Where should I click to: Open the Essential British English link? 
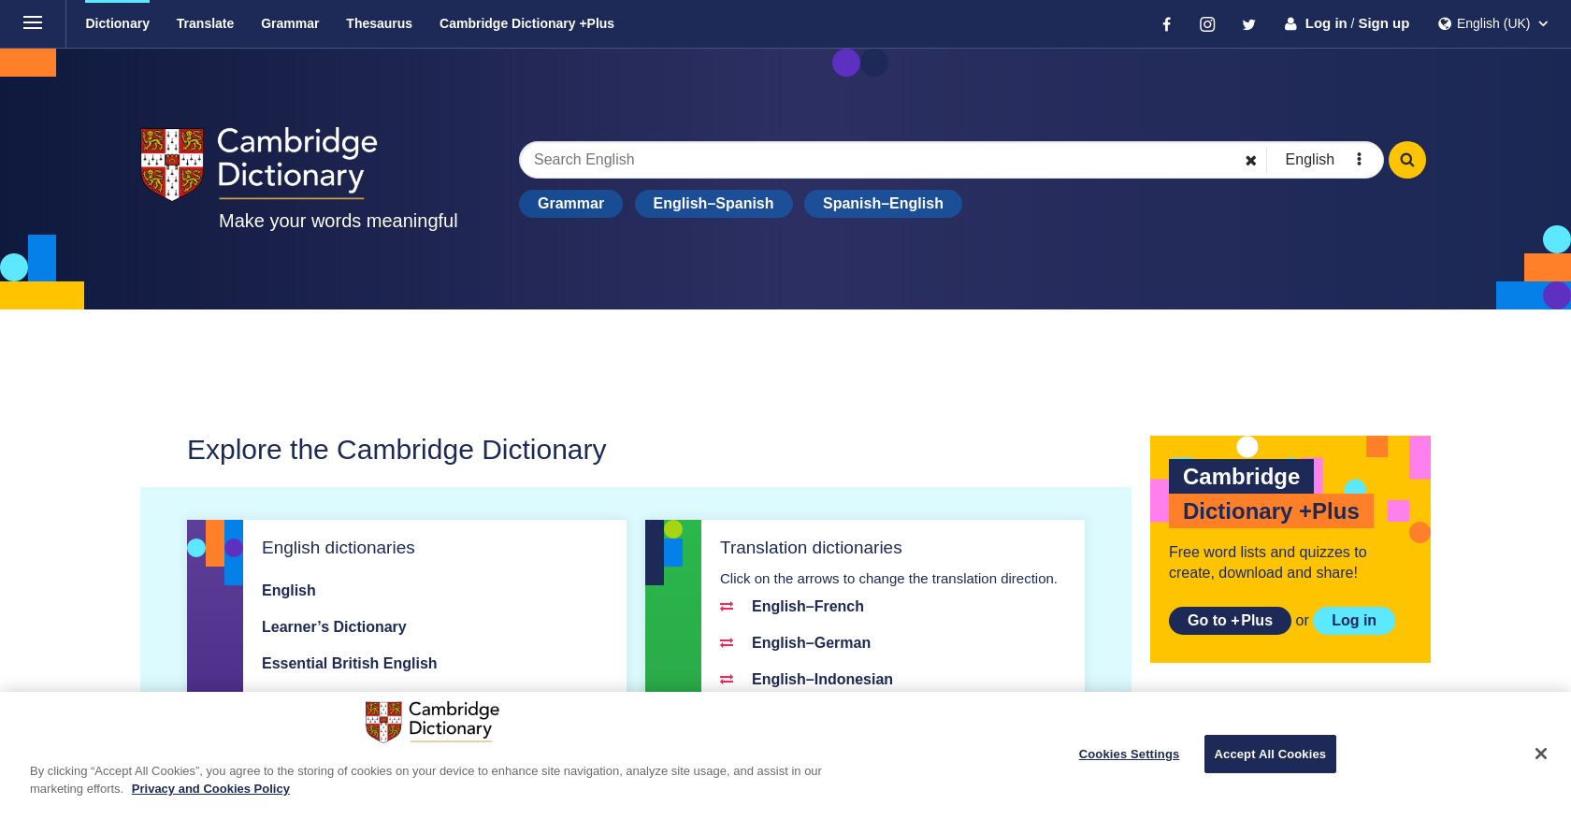pos(349,664)
